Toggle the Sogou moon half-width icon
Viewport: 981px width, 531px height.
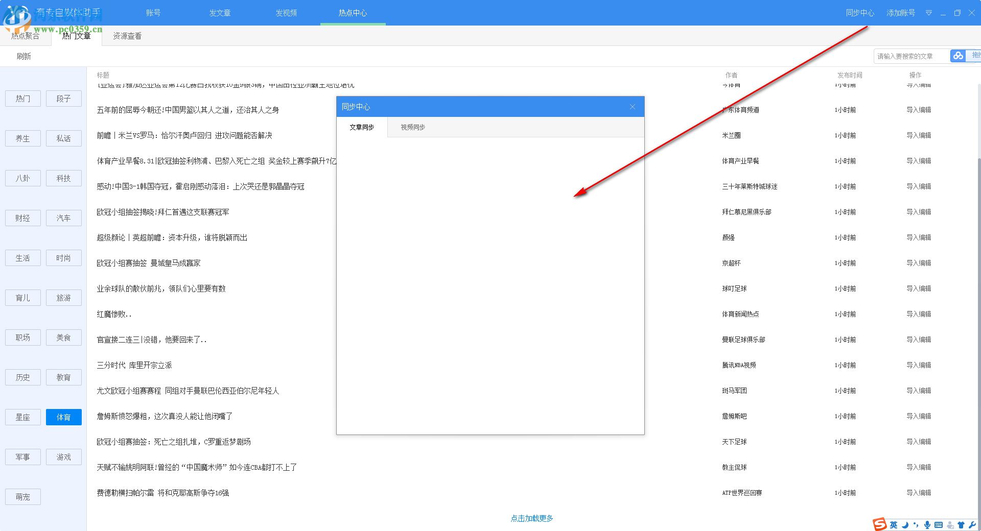(905, 525)
